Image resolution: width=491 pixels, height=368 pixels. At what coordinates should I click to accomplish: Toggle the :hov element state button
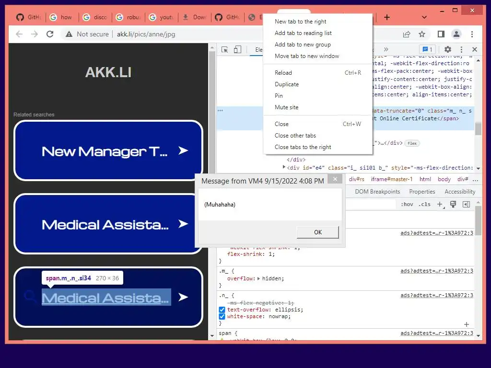click(407, 204)
